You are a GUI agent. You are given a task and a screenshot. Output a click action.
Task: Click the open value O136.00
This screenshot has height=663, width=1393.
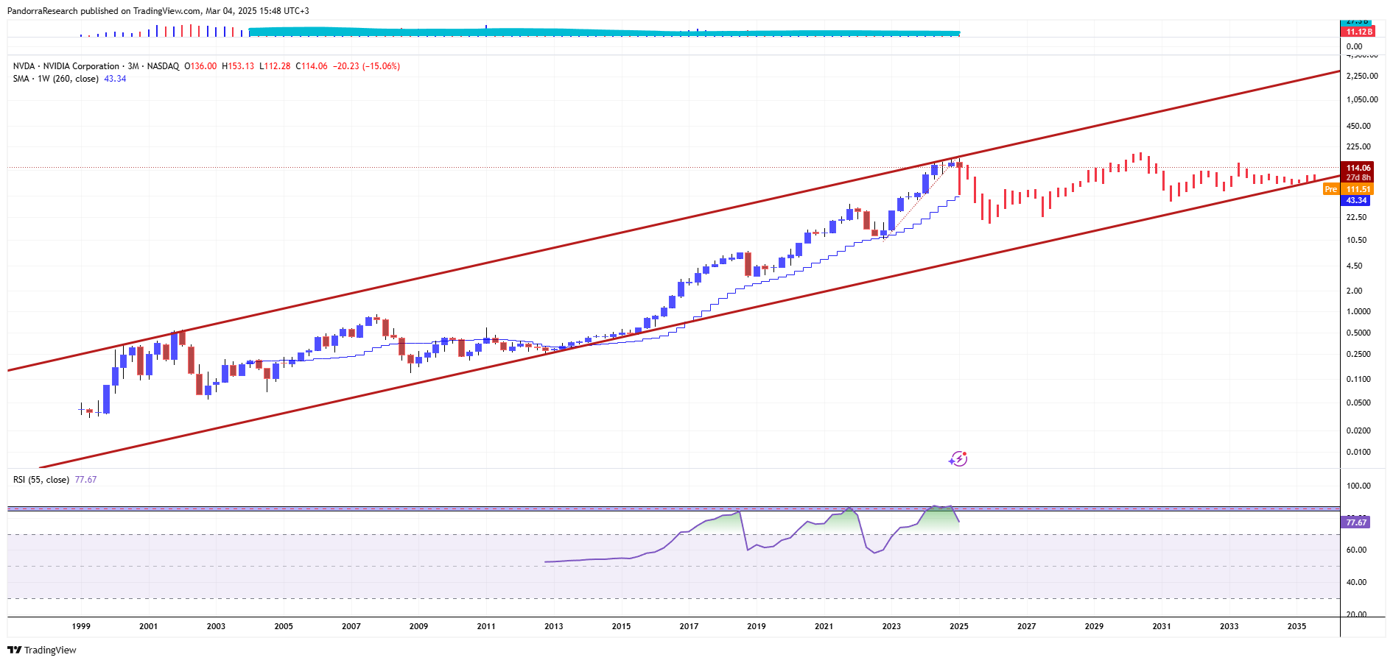[200, 66]
